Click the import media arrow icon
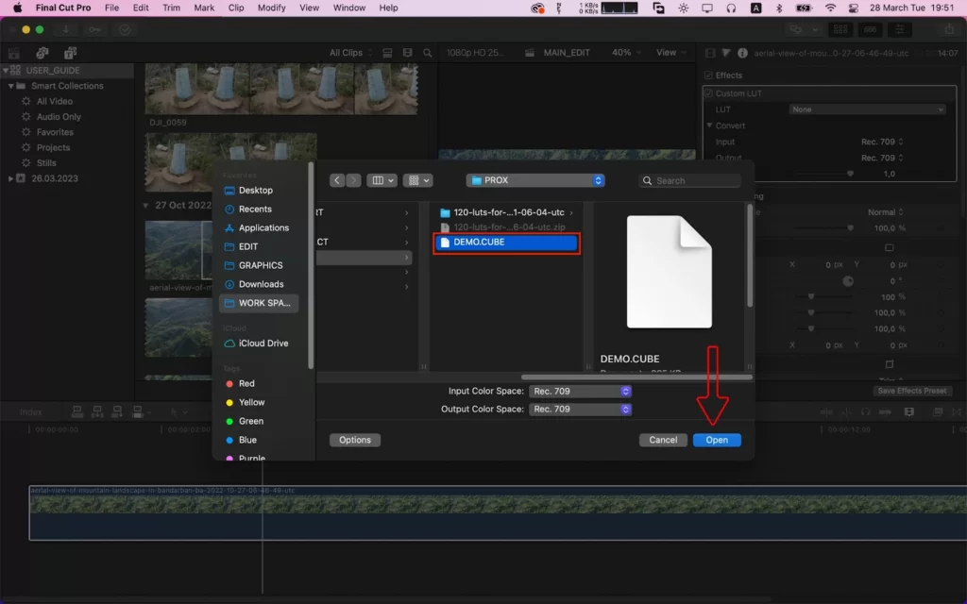This screenshot has height=604, width=967. [x=65, y=29]
